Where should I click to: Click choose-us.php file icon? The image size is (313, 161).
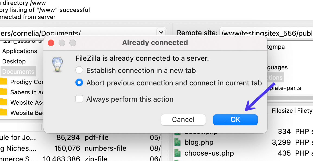click(x=177, y=153)
